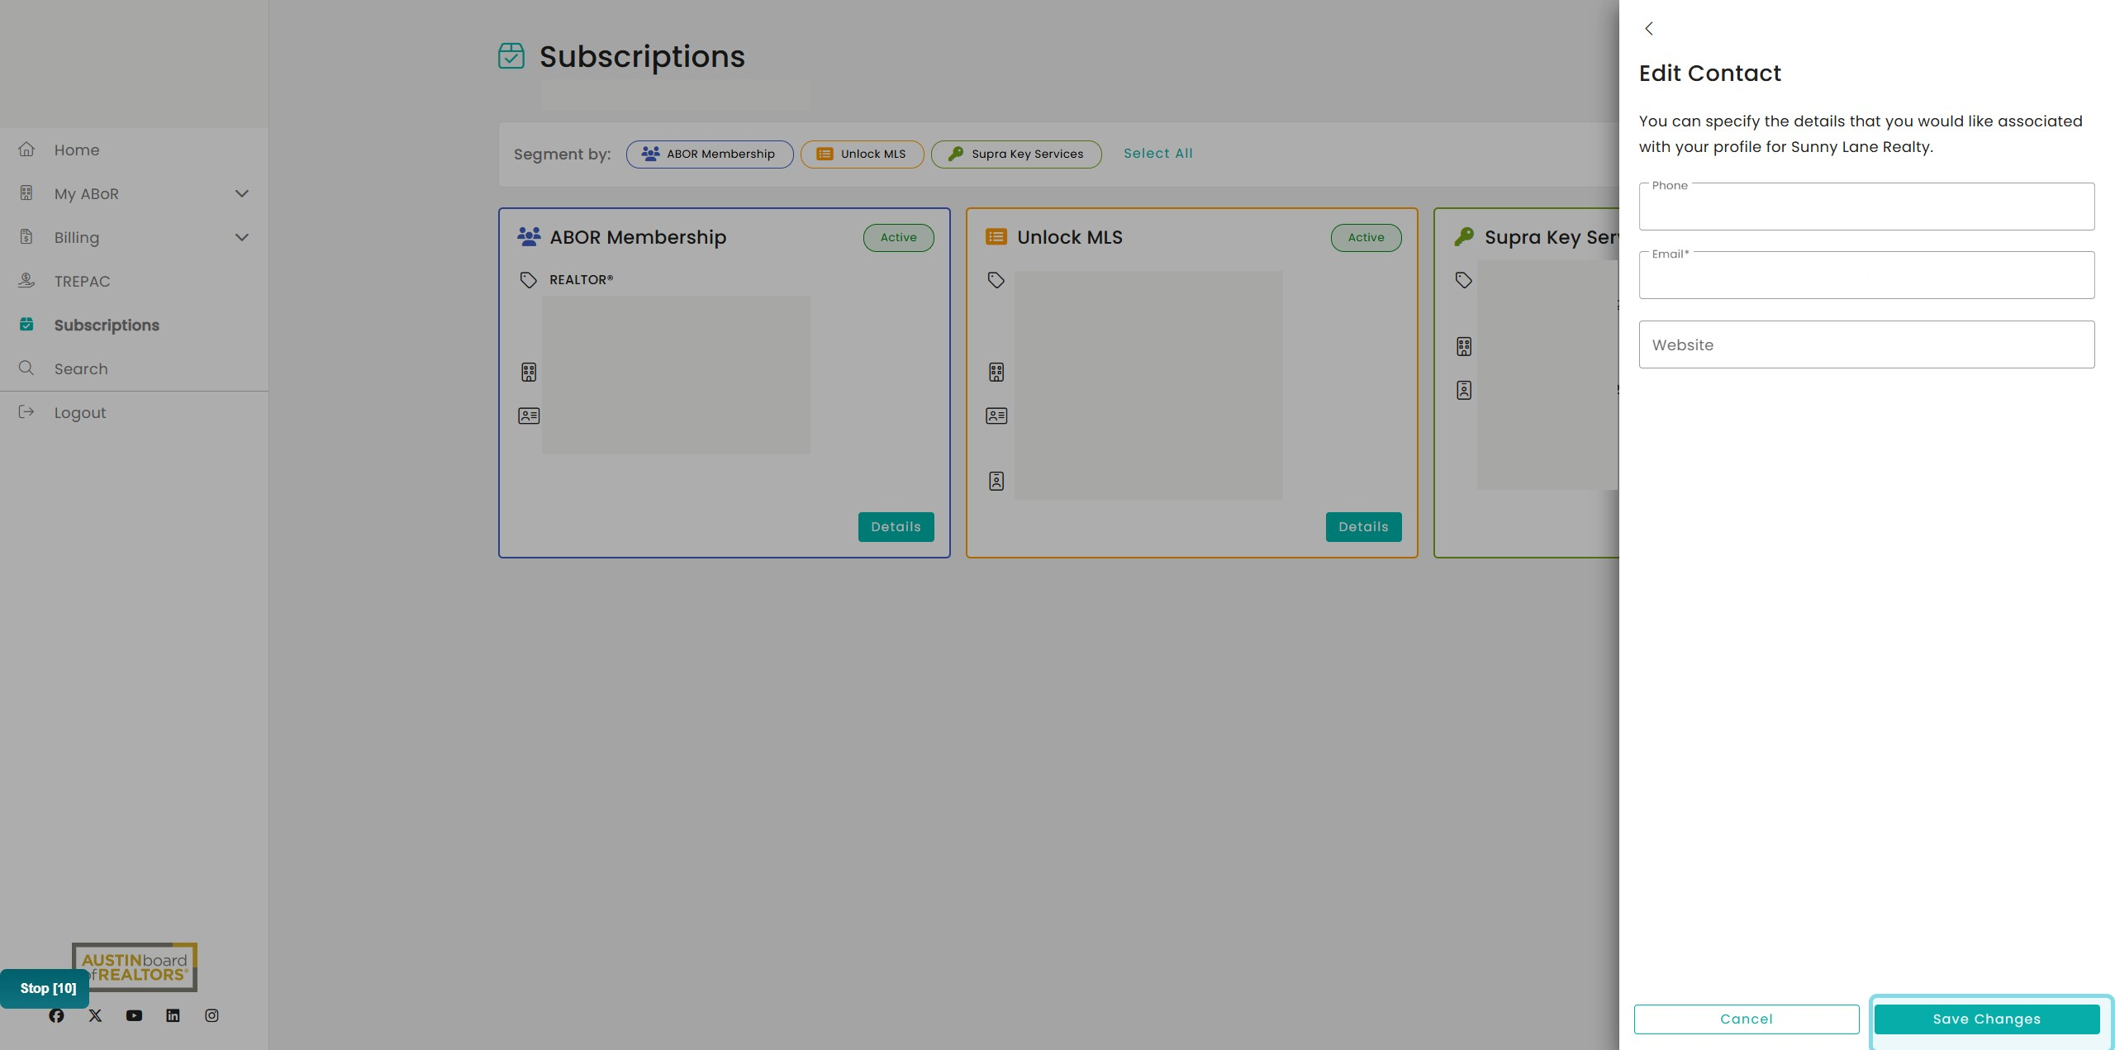Viewport: 2115px width, 1050px height.
Task: Click Active badge on Unlock MLS
Action: click(x=1366, y=238)
